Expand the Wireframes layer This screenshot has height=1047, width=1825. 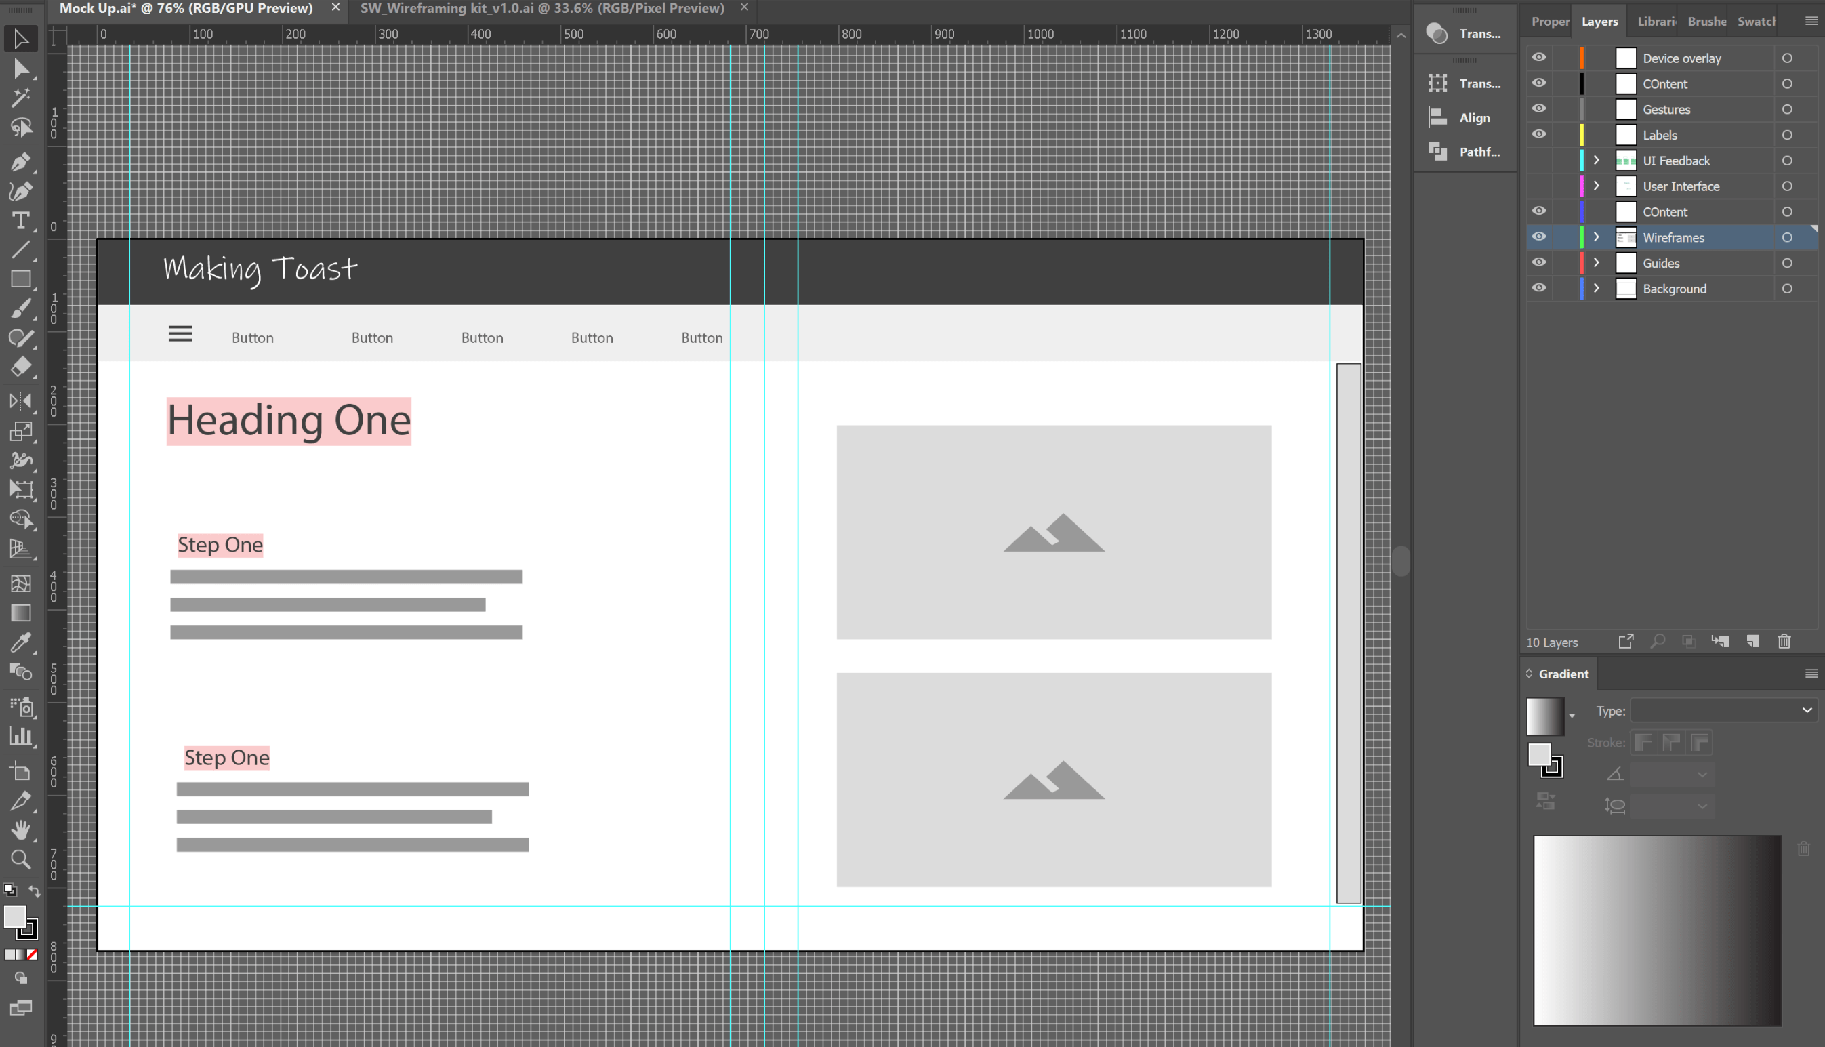coord(1597,237)
